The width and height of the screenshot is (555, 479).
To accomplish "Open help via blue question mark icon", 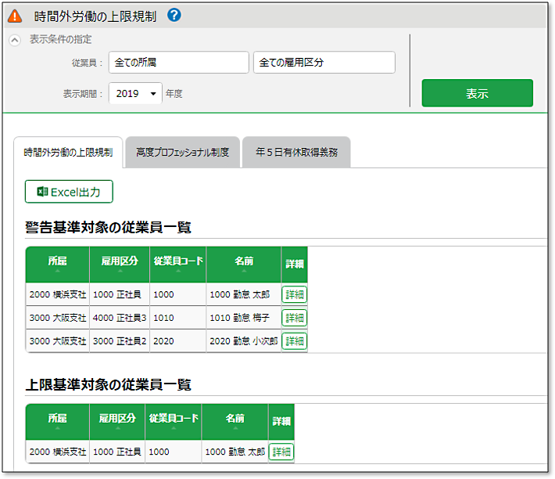I will click(x=174, y=15).
